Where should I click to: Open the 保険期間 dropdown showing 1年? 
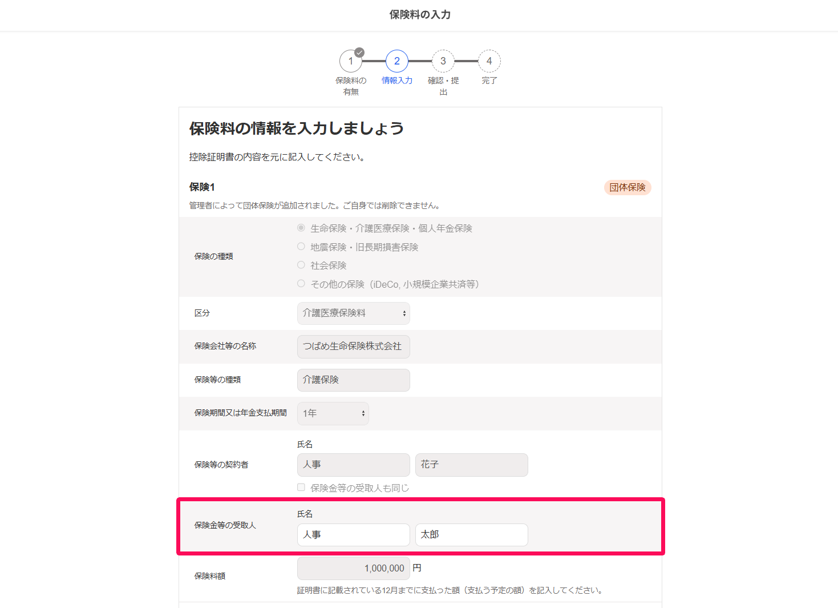333,413
